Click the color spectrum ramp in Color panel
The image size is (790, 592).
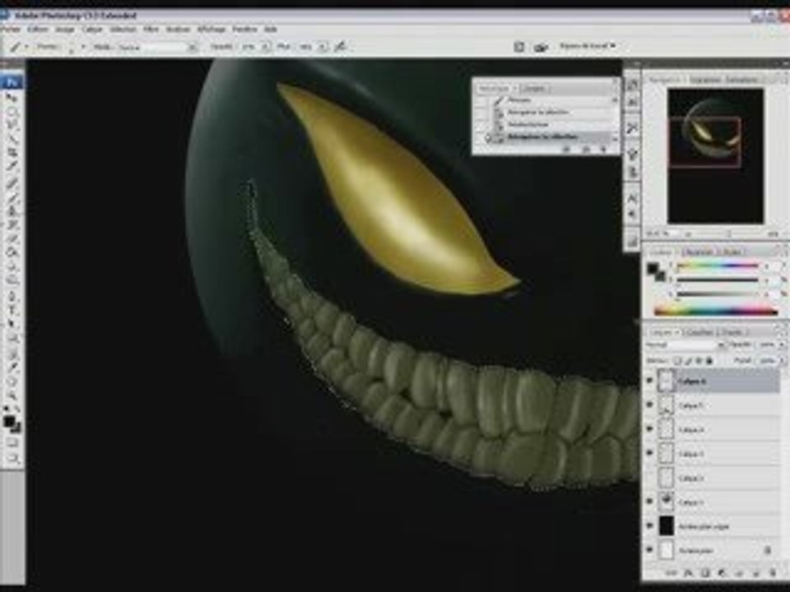(x=715, y=312)
